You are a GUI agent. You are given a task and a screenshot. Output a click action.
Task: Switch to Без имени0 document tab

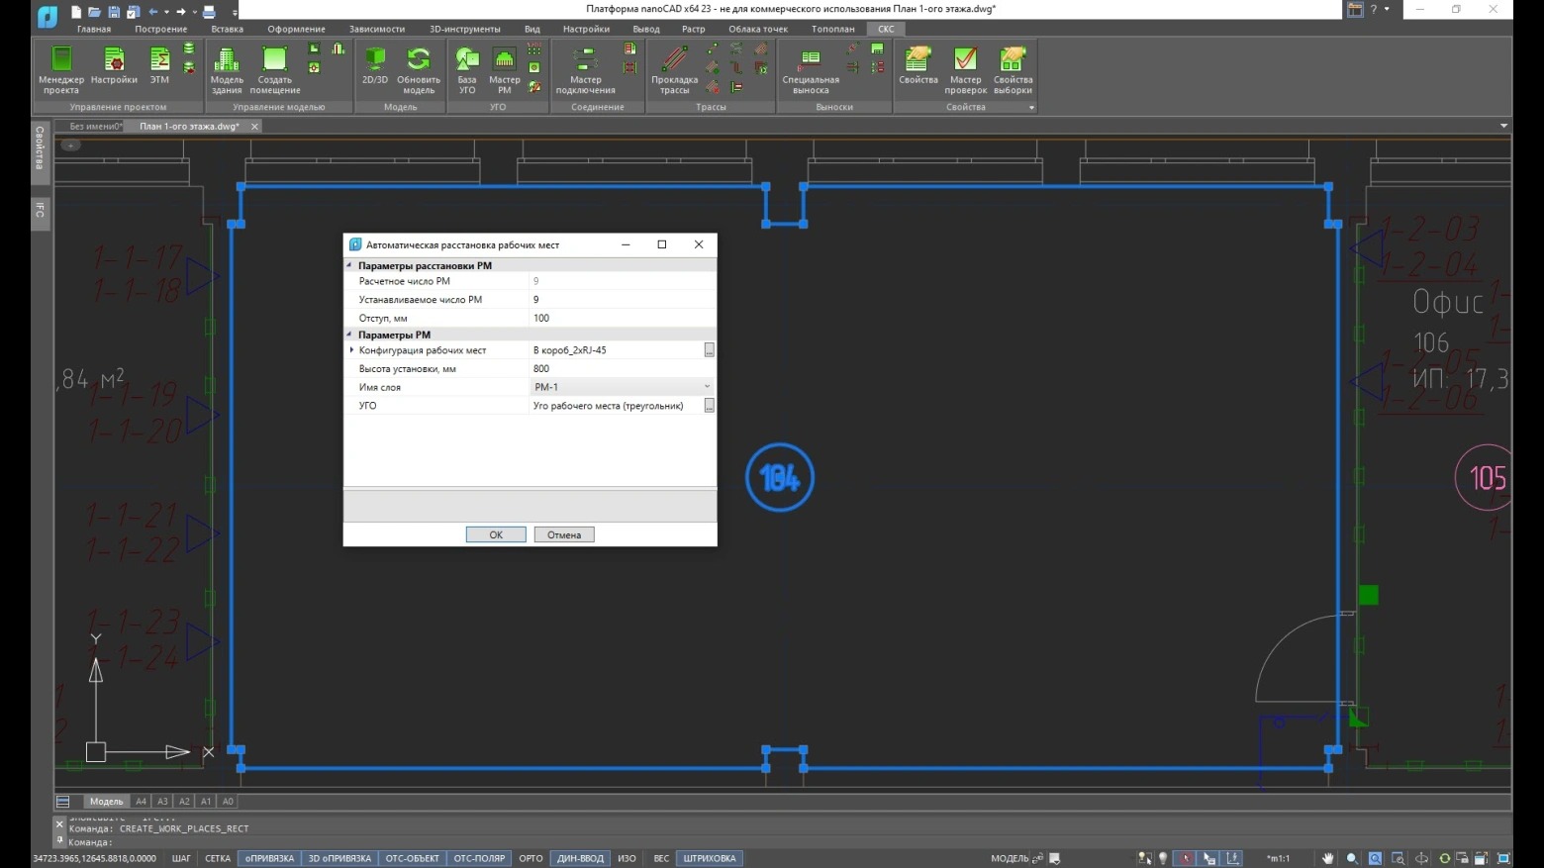pyautogui.click(x=94, y=127)
